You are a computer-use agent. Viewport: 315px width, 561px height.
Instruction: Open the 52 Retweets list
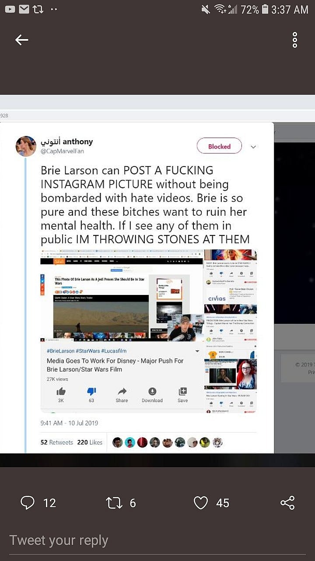57,442
